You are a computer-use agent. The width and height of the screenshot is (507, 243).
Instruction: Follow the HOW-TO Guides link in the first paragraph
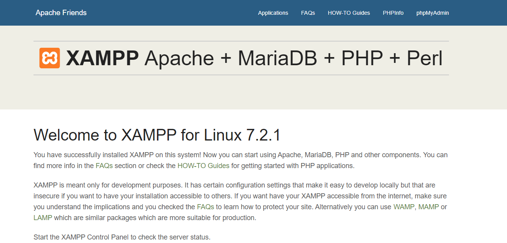click(203, 166)
